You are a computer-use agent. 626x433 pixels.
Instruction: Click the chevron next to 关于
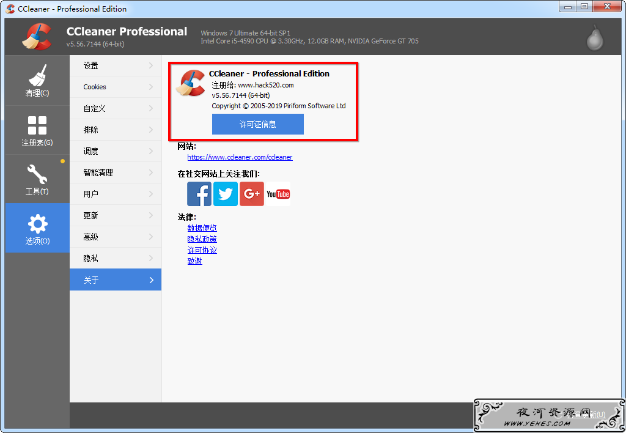(x=152, y=280)
